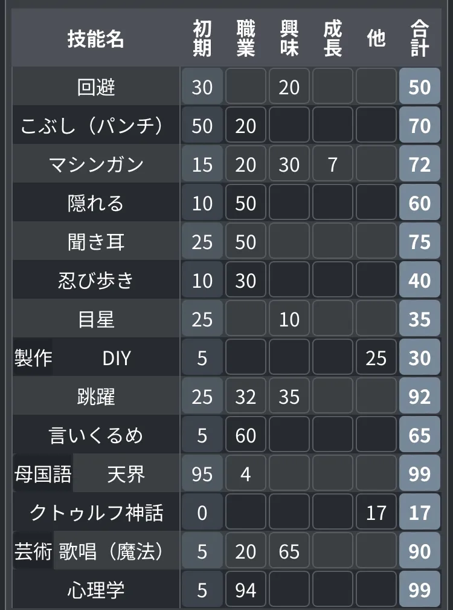This screenshot has width=453, height=610.
Task: Click the 成長 field for マシンガン
Action: (333, 165)
